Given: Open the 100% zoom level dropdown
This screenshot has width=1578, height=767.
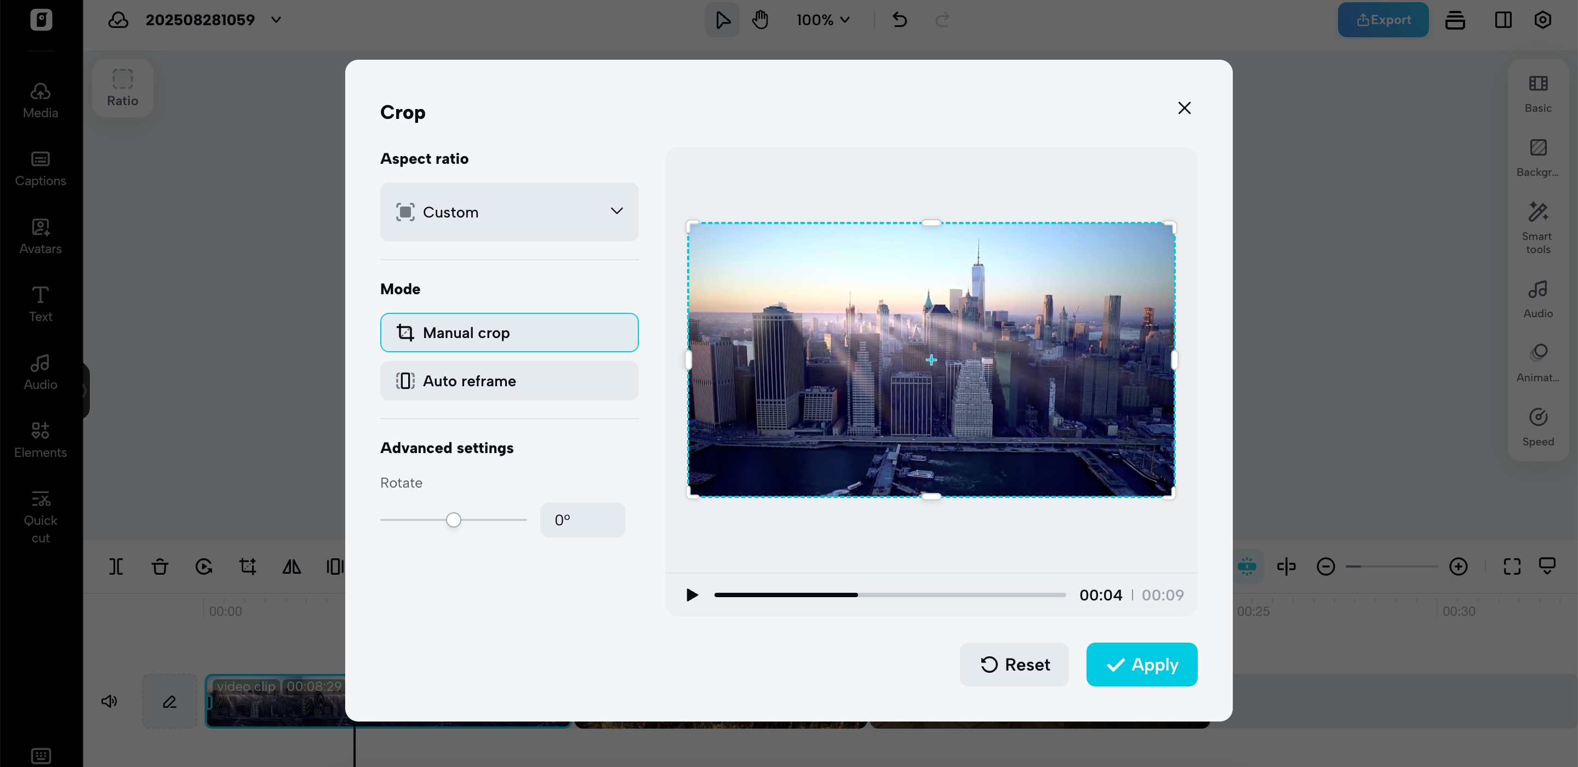Looking at the screenshot, I should tap(822, 20).
